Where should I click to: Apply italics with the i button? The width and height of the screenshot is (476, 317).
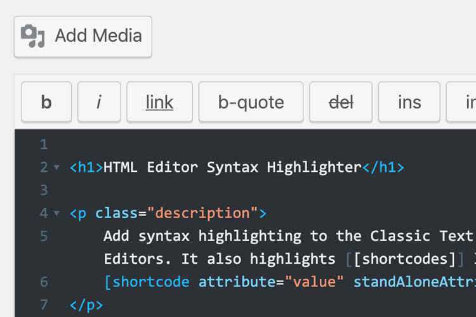(99, 102)
